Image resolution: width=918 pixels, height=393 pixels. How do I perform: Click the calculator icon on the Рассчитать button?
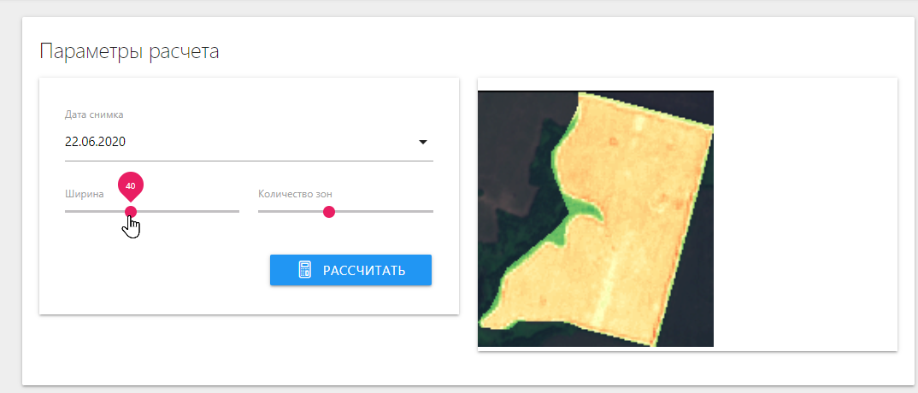pyautogui.click(x=304, y=270)
